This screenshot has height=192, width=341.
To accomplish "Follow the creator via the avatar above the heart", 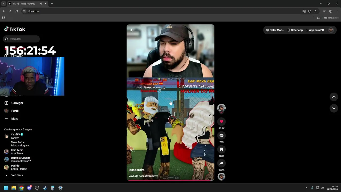I will click(x=221, y=108).
